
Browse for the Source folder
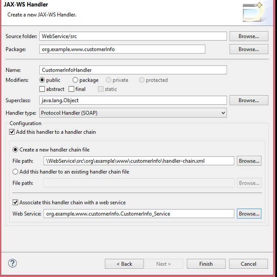point(249,36)
